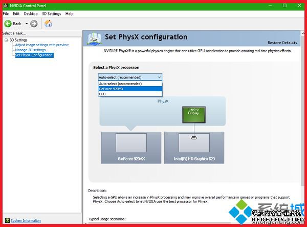This screenshot has width=307, height=227.
Task: Click the scroll up arrow of main panel
Action: point(303,33)
